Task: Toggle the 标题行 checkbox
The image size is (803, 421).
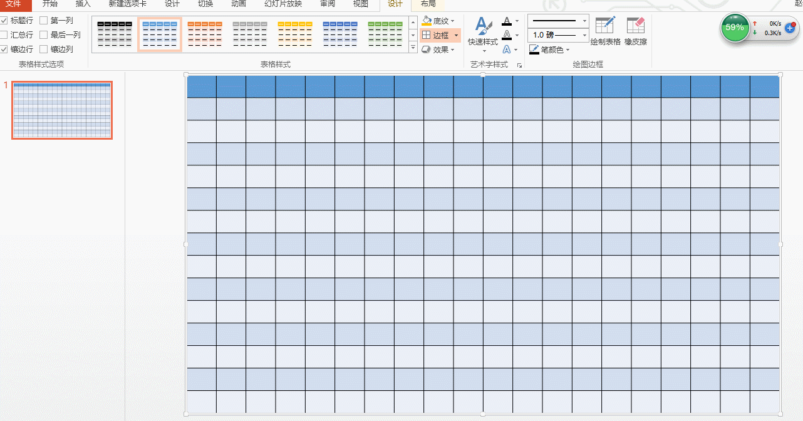Action: click(x=4, y=21)
